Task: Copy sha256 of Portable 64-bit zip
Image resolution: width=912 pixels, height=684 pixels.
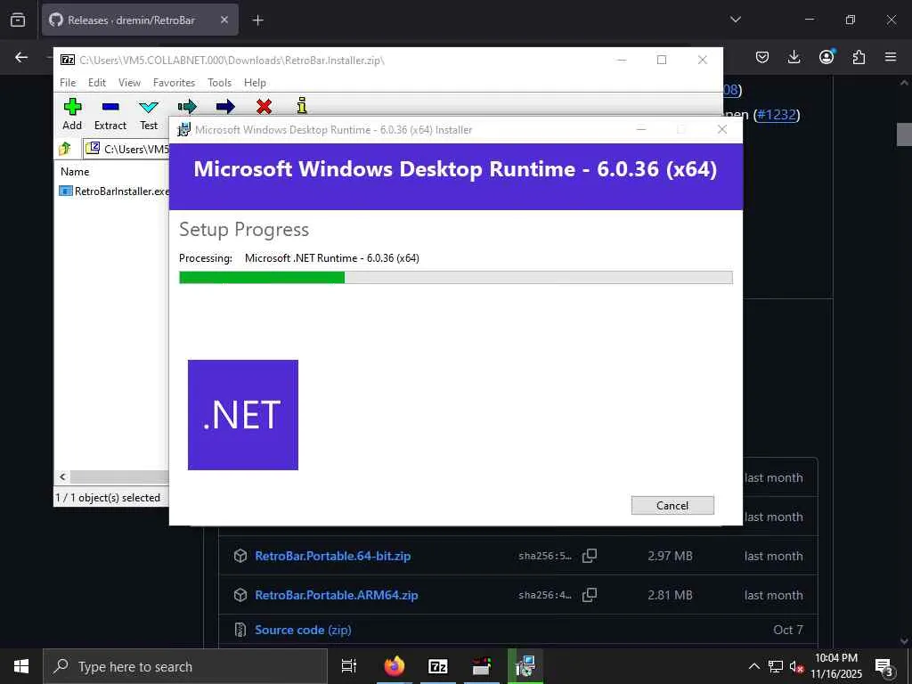Action: point(590,556)
